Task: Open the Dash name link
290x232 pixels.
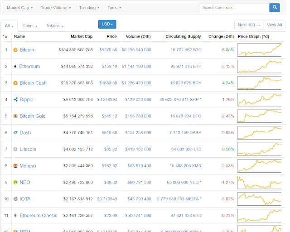Action: coord(25,133)
